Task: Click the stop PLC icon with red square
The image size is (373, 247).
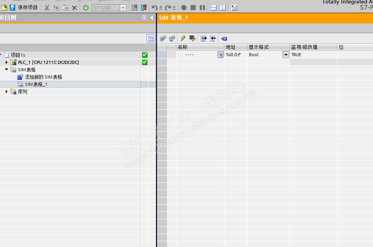Action: tap(144, 8)
